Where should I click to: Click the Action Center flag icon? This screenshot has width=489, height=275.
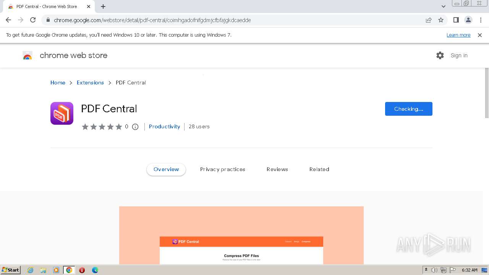click(x=453, y=270)
